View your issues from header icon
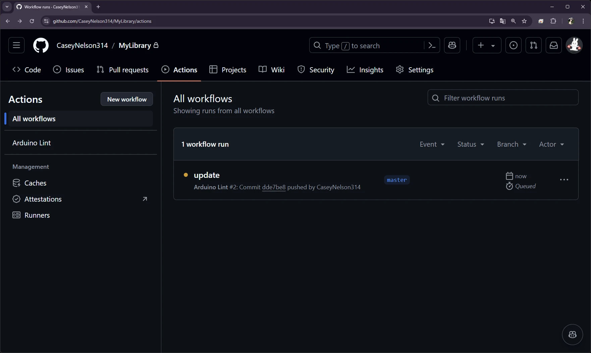 pos(514,45)
